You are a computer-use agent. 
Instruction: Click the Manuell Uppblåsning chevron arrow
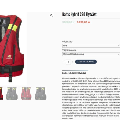click(118, 54)
